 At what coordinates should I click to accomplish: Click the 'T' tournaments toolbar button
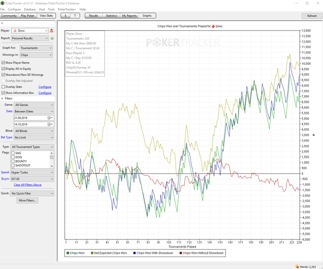(75, 16)
